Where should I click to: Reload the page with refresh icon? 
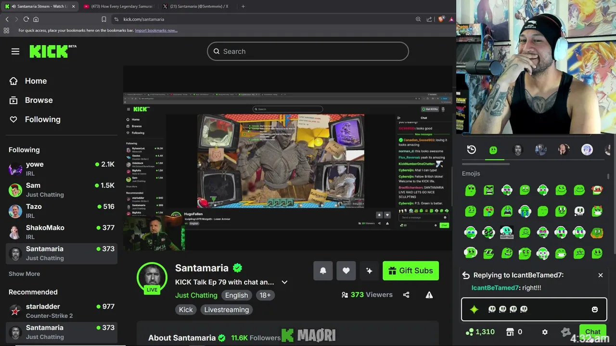pos(26,19)
